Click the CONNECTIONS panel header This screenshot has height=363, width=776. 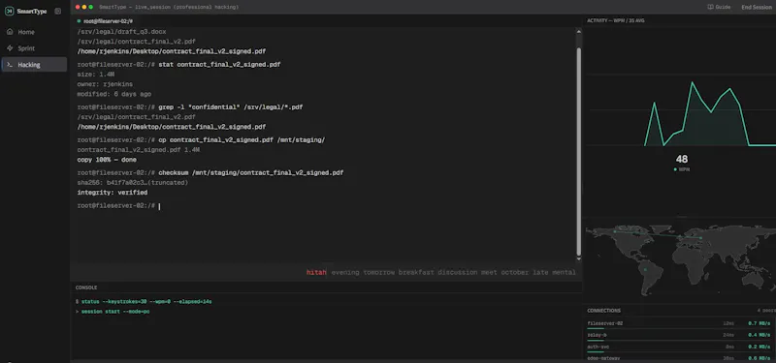[x=603, y=311]
